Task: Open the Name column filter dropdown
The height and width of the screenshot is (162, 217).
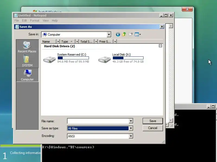Action: point(58,42)
